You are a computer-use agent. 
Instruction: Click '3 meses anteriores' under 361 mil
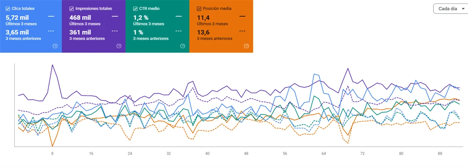87,38
